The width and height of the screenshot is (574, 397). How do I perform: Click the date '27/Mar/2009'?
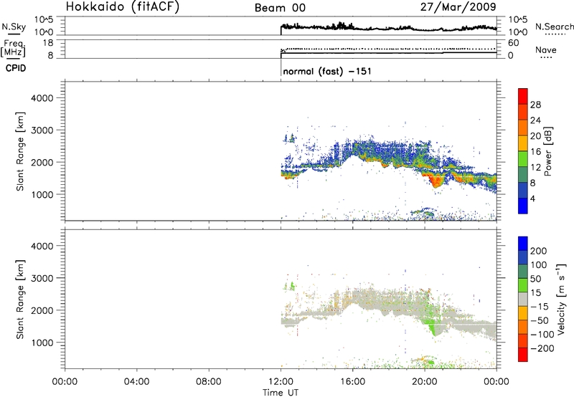(x=458, y=7)
